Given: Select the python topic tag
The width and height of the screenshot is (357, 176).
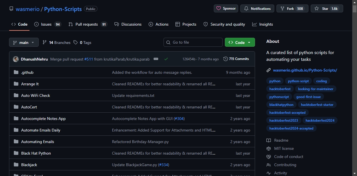Looking at the screenshot, I should point(275,81).
